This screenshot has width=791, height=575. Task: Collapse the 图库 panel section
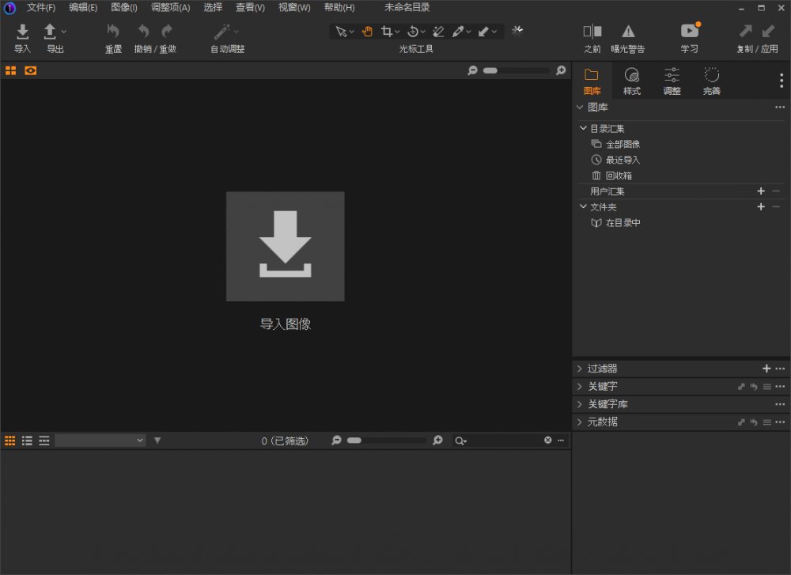click(x=580, y=107)
